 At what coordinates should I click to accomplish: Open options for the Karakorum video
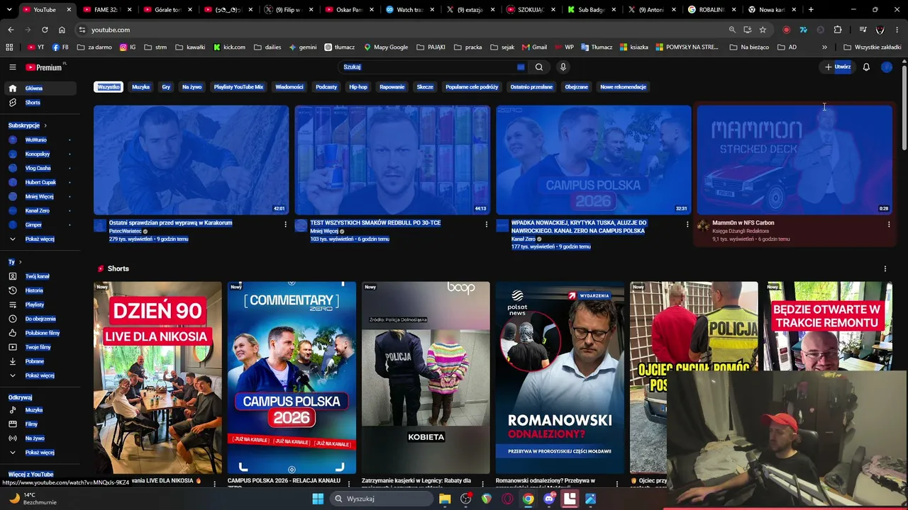tap(285, 225)
